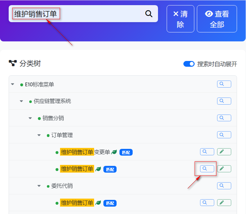Toggle the 搜索时自动展开 switch

pos(189,64)
